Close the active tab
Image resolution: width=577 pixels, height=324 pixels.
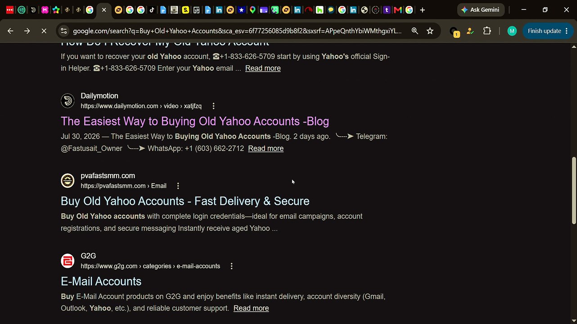point(104,10)
